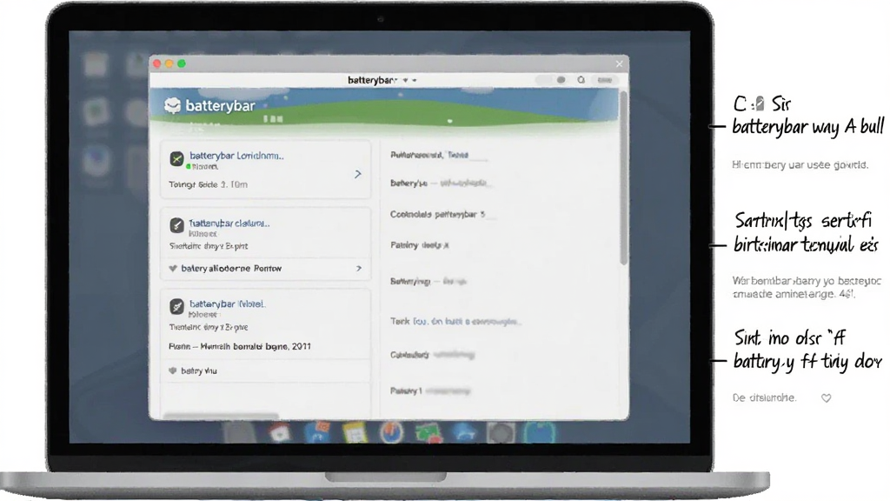
Task: Open the search magnifier in the window toolbar
Action: point(581,80)
